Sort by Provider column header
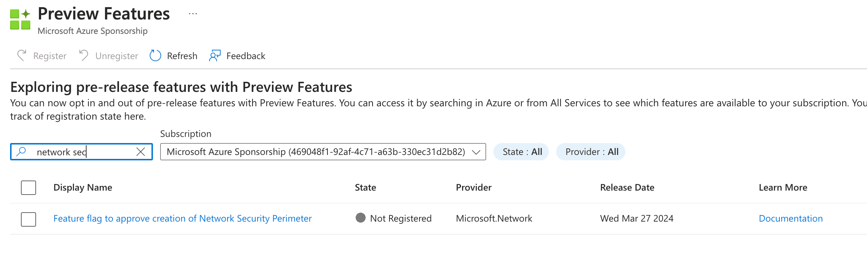The height and width of the screenshot is (276, 867). 474,187
